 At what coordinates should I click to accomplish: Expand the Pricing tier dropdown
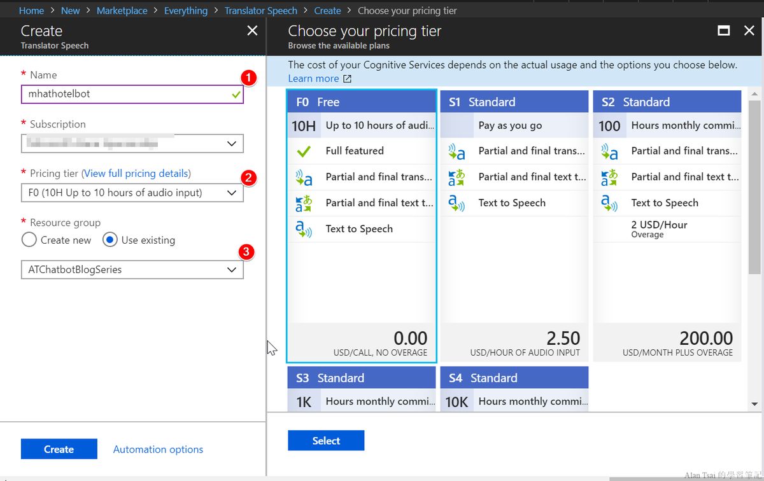[x=132, y=193]
